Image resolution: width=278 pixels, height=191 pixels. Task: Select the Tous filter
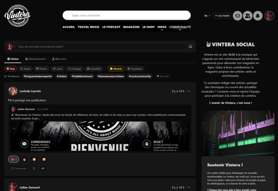(11, 69)
